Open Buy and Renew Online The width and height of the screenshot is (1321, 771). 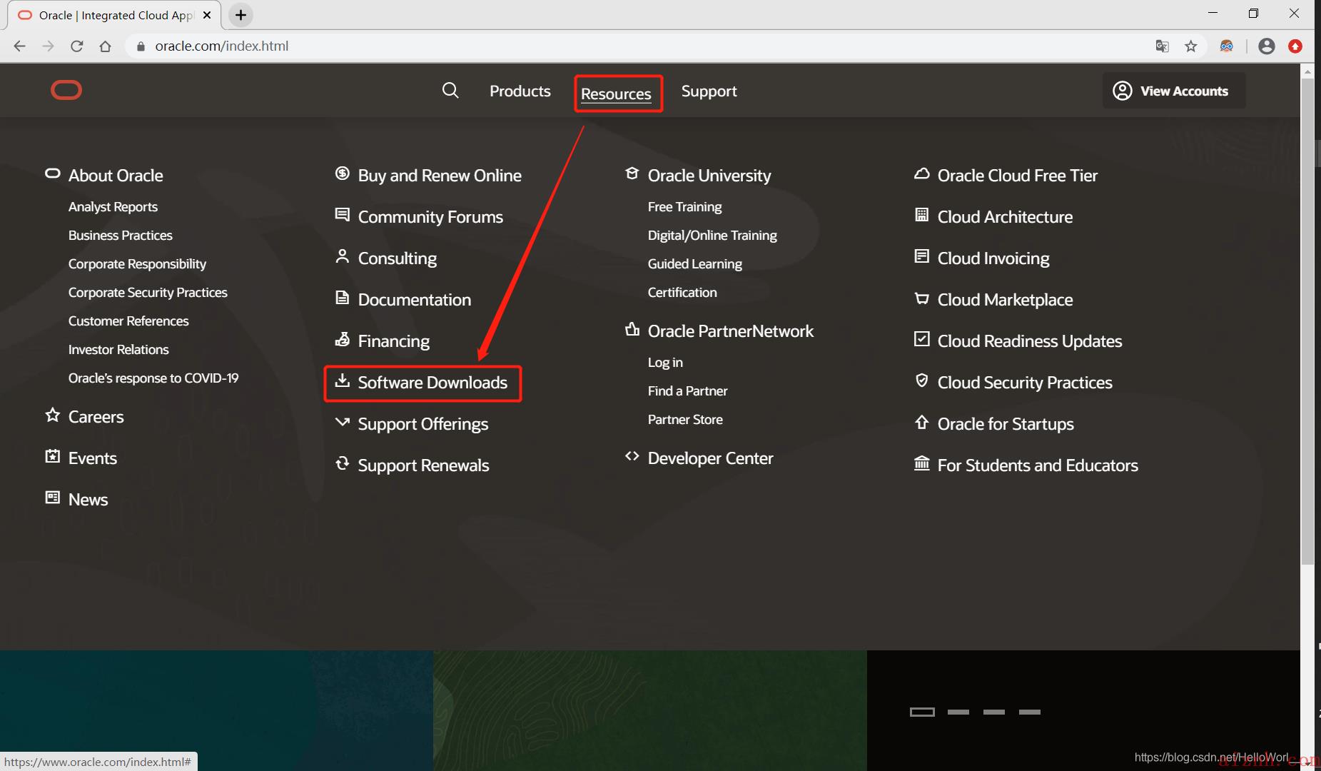(440, 176)
